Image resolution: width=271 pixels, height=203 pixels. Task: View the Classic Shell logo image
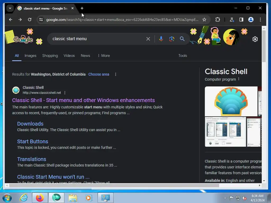(x=231, y=101)
